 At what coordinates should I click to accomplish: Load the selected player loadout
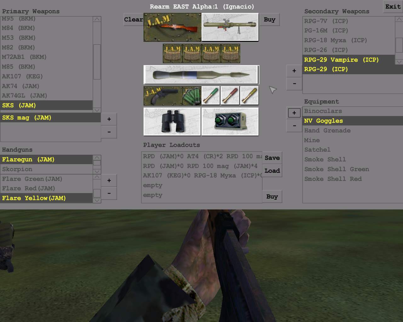point(272,171)
